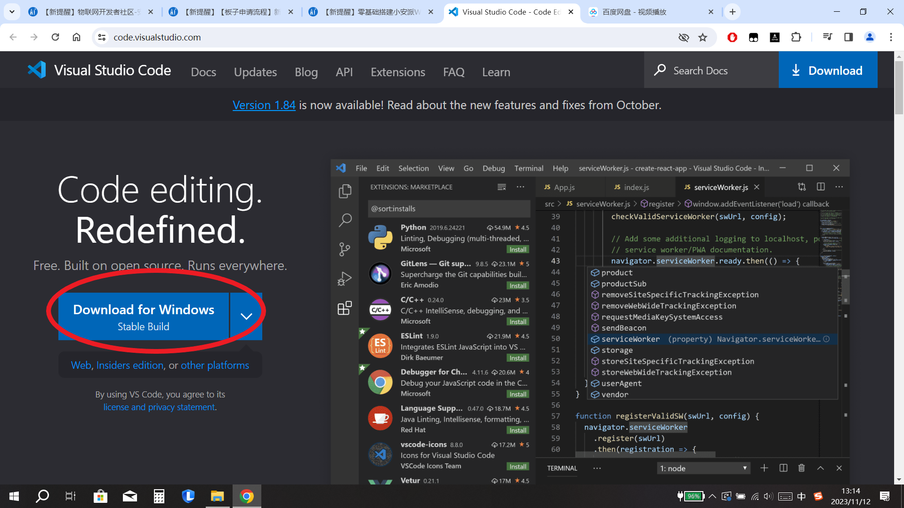Open the browser tab search dropdown
This screenshot has width=904, height=508.
click(x=12, y=12)
